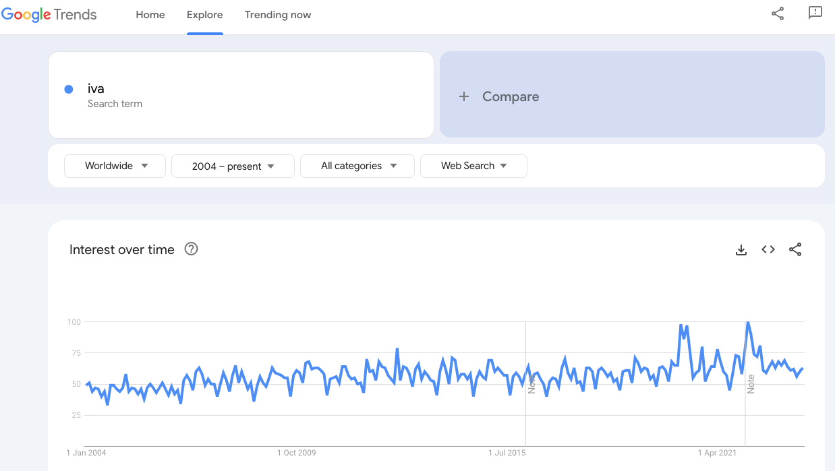Click the Google Trends logo

click(x=49, y=15)
